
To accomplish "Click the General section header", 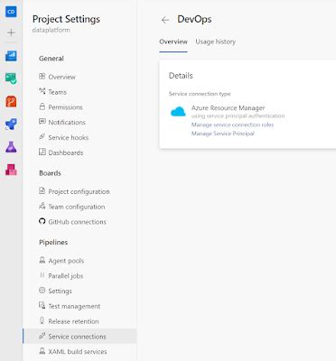I will (51, 59).
